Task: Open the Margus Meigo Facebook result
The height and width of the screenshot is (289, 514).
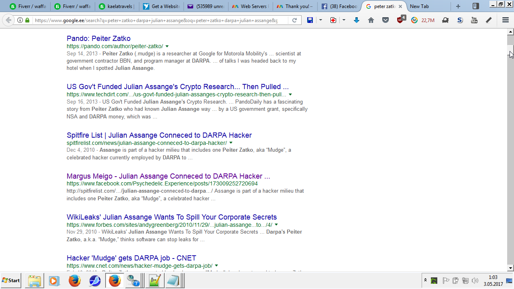Action: click(x=168, y=176)
